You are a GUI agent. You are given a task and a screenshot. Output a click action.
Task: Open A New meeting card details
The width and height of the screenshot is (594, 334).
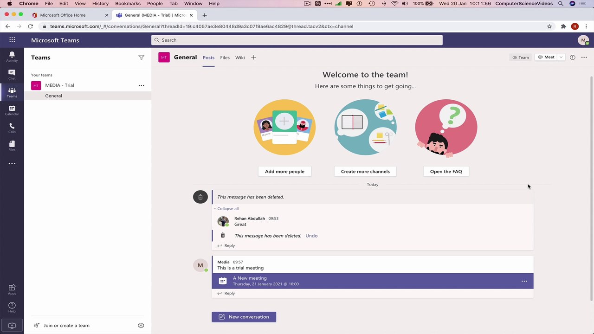(x=373, y=281)
